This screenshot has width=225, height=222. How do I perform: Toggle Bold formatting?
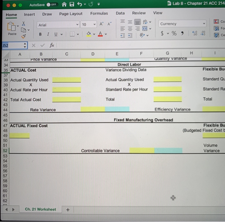(40, 34)
